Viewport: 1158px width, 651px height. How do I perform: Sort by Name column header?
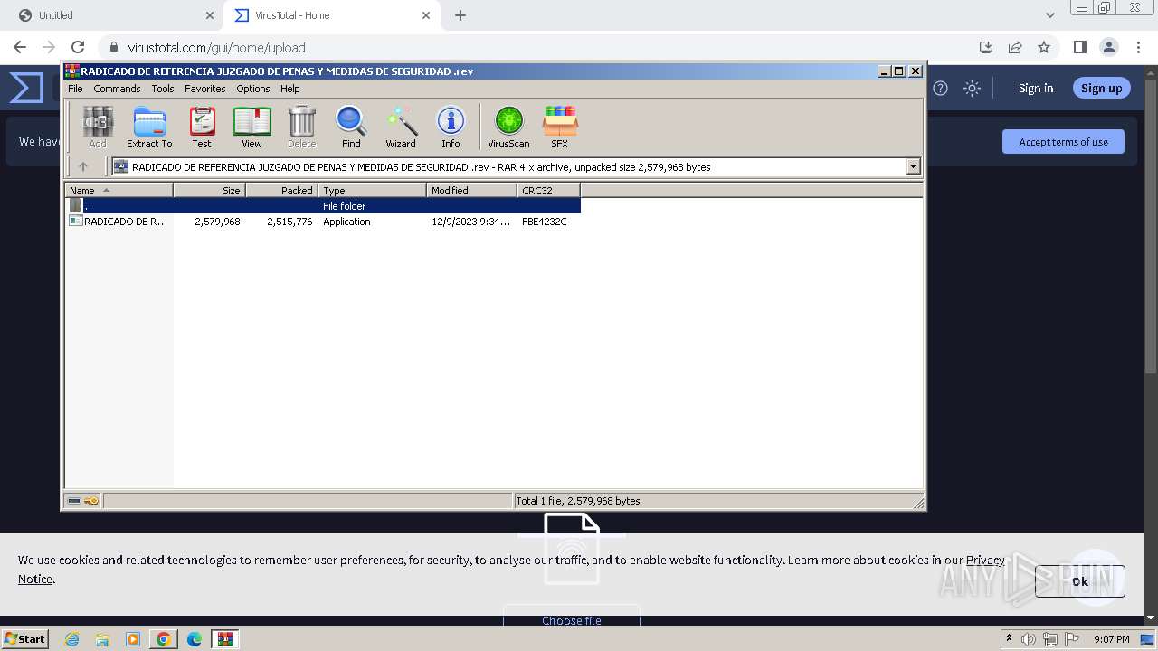pyautogui.click(x=119, y=190)
